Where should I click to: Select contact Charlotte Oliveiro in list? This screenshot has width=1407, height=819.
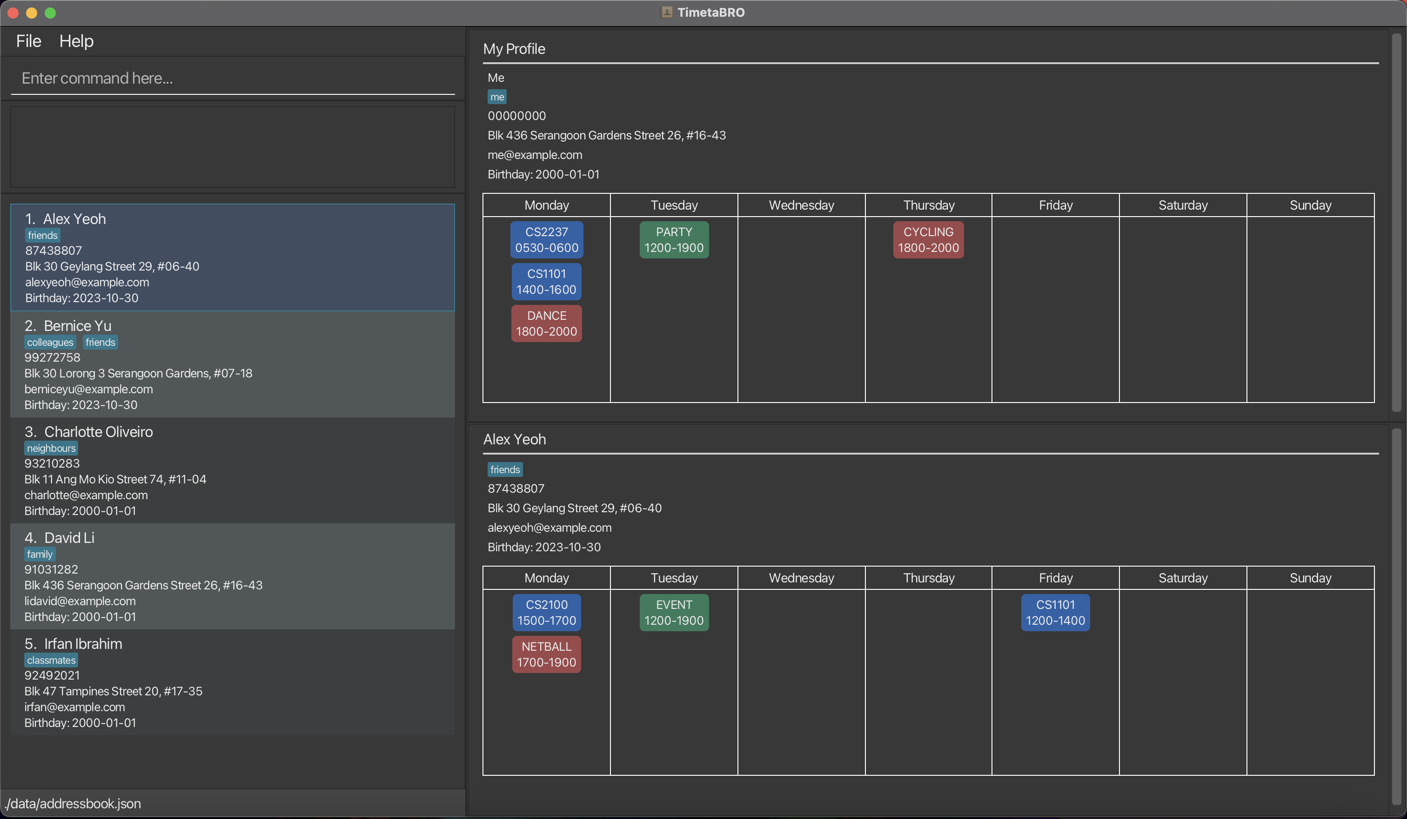coord(233,470)
